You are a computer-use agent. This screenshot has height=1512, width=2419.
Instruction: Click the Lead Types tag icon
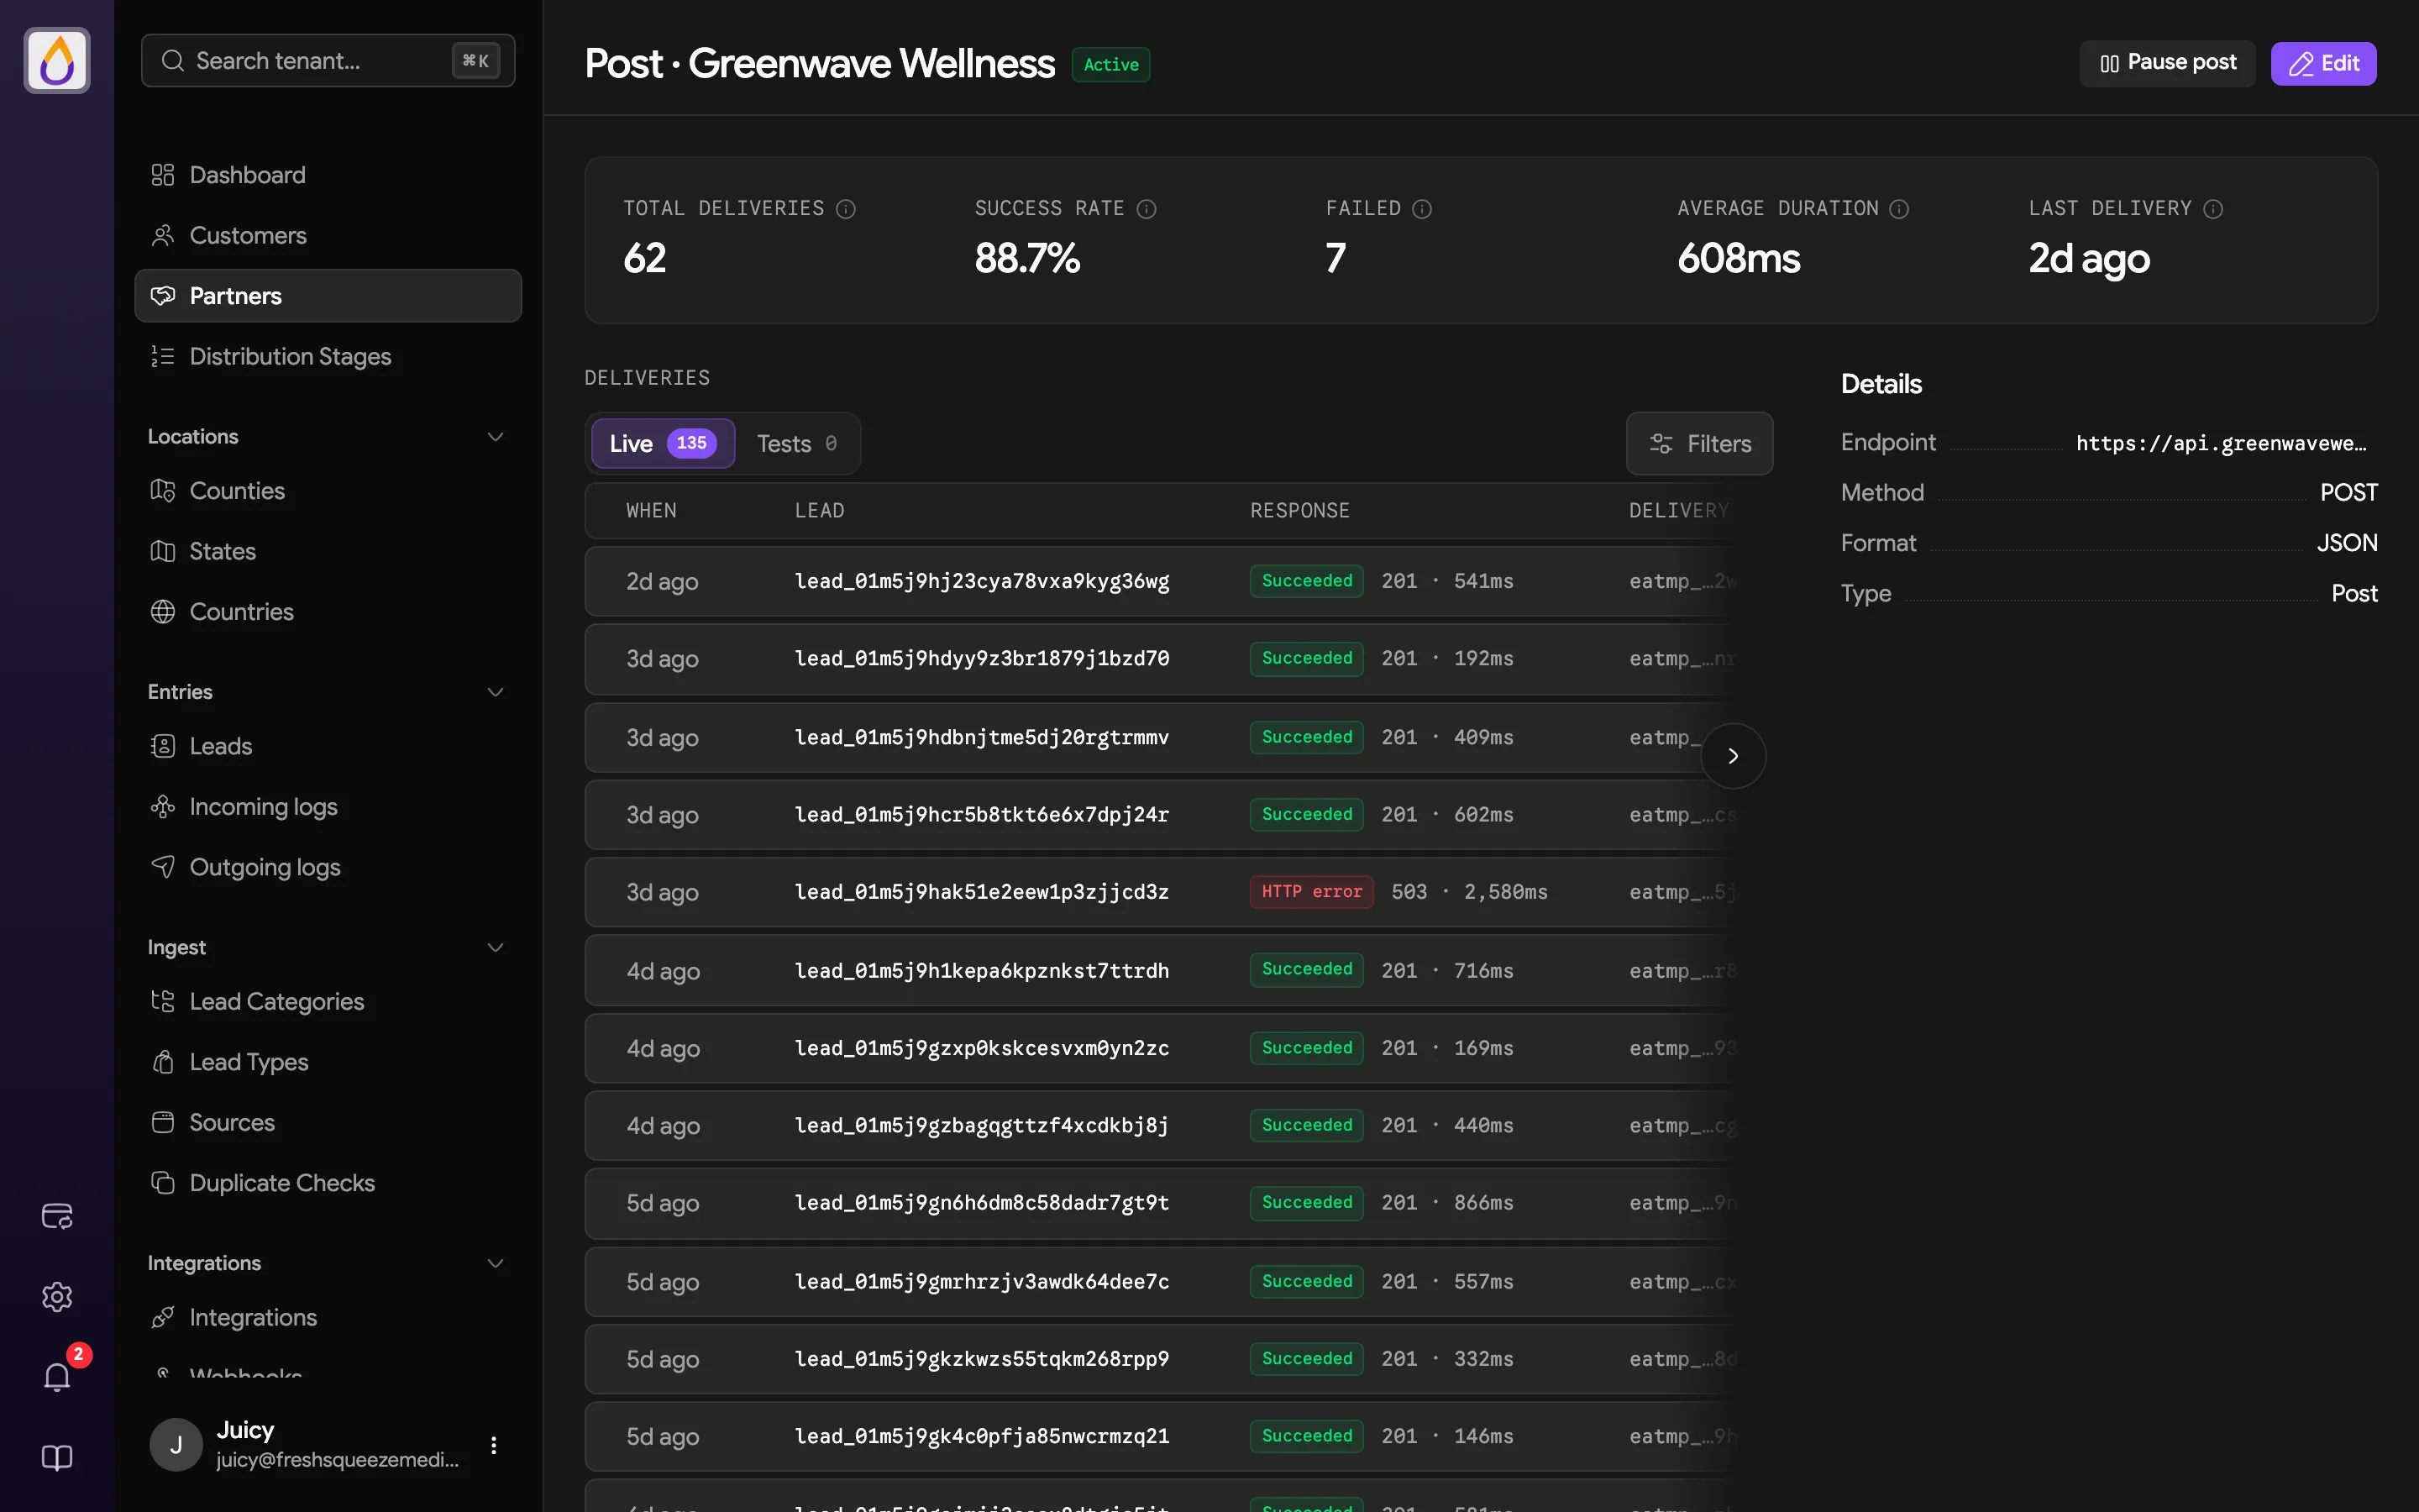coord(163,1062)
